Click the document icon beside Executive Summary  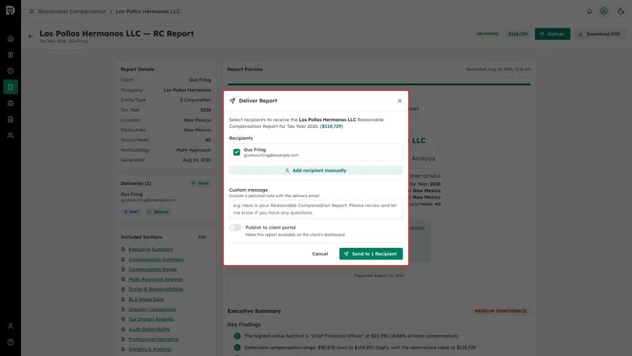(123, 250)
